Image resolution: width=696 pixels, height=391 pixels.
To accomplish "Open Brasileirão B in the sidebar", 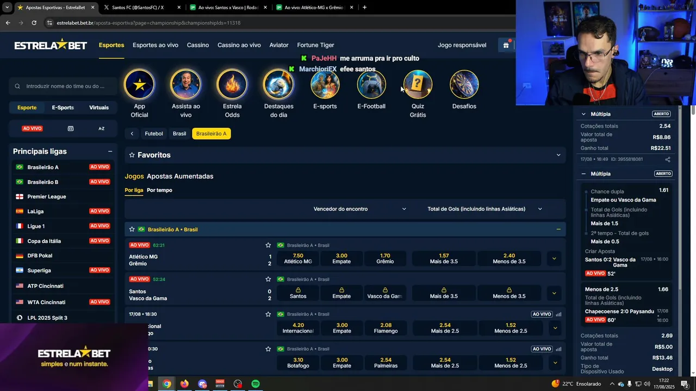I will (43, 182).
